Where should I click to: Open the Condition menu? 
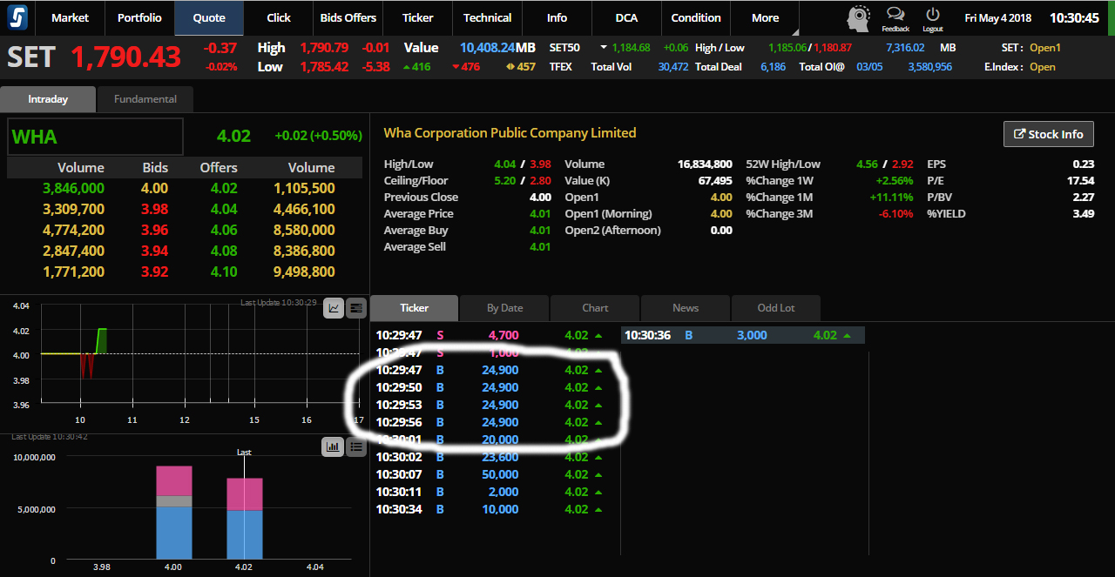(696, 17)
